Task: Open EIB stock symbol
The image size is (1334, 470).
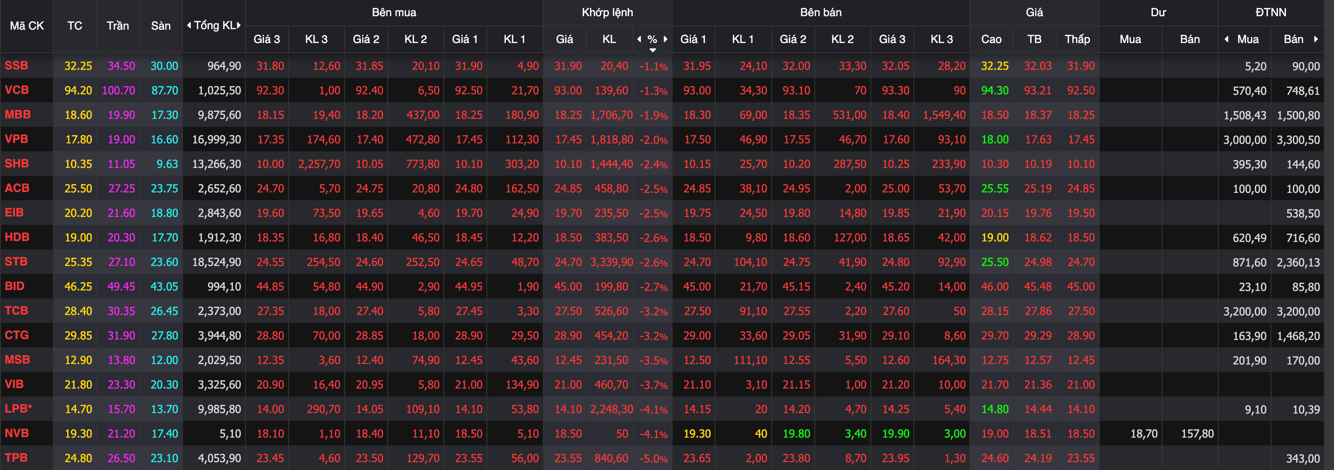Action: tap(14, 212)
